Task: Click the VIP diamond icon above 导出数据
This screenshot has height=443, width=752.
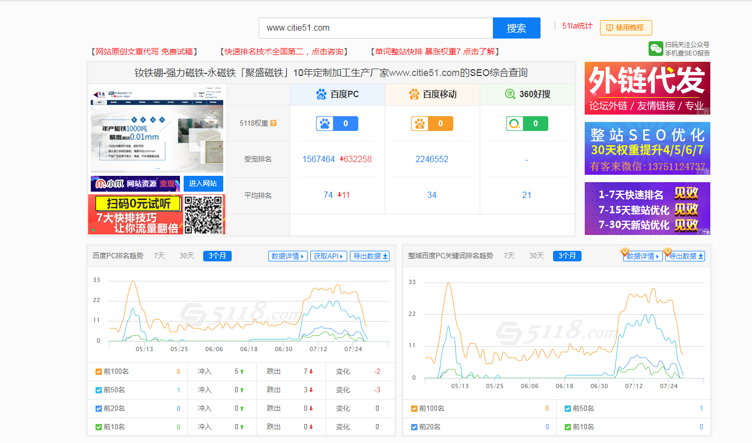Action: tap(667, 252)
